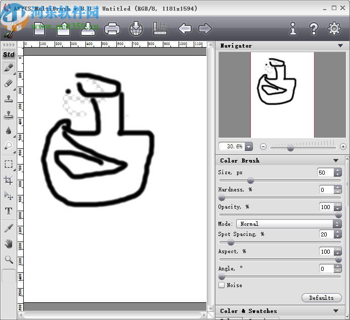
Task: Select the Blur drop tool
Action: point(9,131)
